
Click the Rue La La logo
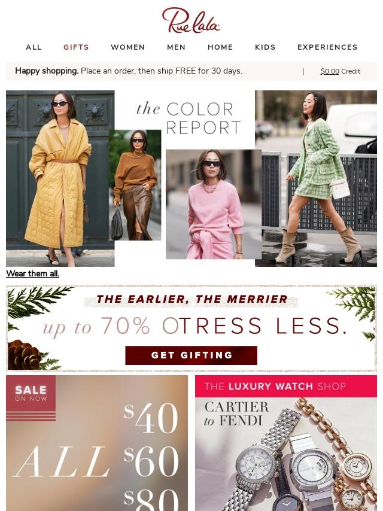point(191,20)
